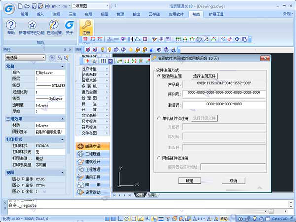The width and height of the screenshot is (296, 222).
Task: Click the select objects plus icon in properties panel
Action: [x=52, y=58]
